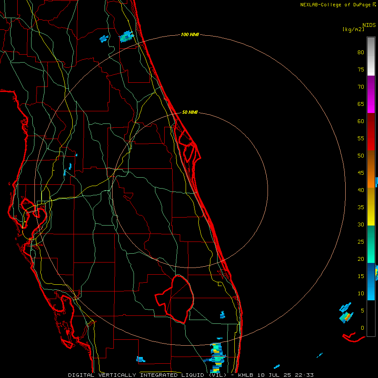This screenshot has height=378, width=378.
Task: Pick the blue segment of the color bar
Action: click(371, 281)
